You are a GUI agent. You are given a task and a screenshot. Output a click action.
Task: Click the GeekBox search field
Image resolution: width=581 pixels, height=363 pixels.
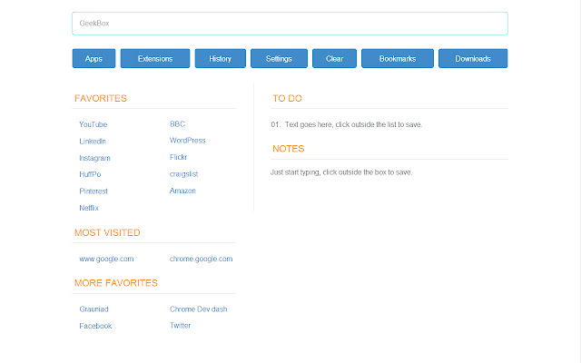pos(290,24)
